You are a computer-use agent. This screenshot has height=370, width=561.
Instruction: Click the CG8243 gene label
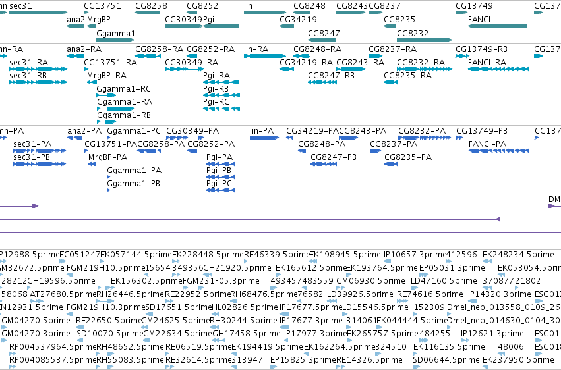point(352,6)
